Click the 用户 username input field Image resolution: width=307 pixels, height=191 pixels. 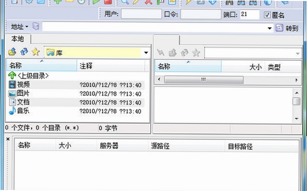click(141, 14)
